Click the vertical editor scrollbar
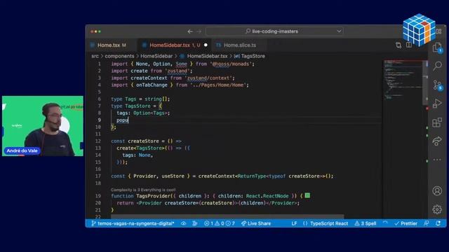The width and height of the screenshot is (449, 252). [x=426, y=83]
